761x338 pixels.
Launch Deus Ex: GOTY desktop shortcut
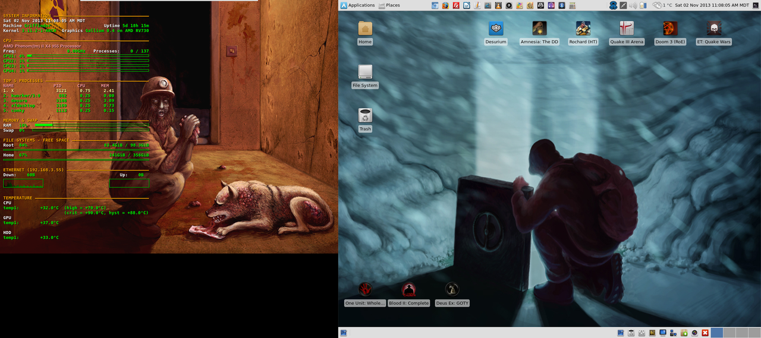(x=452, y=294)
